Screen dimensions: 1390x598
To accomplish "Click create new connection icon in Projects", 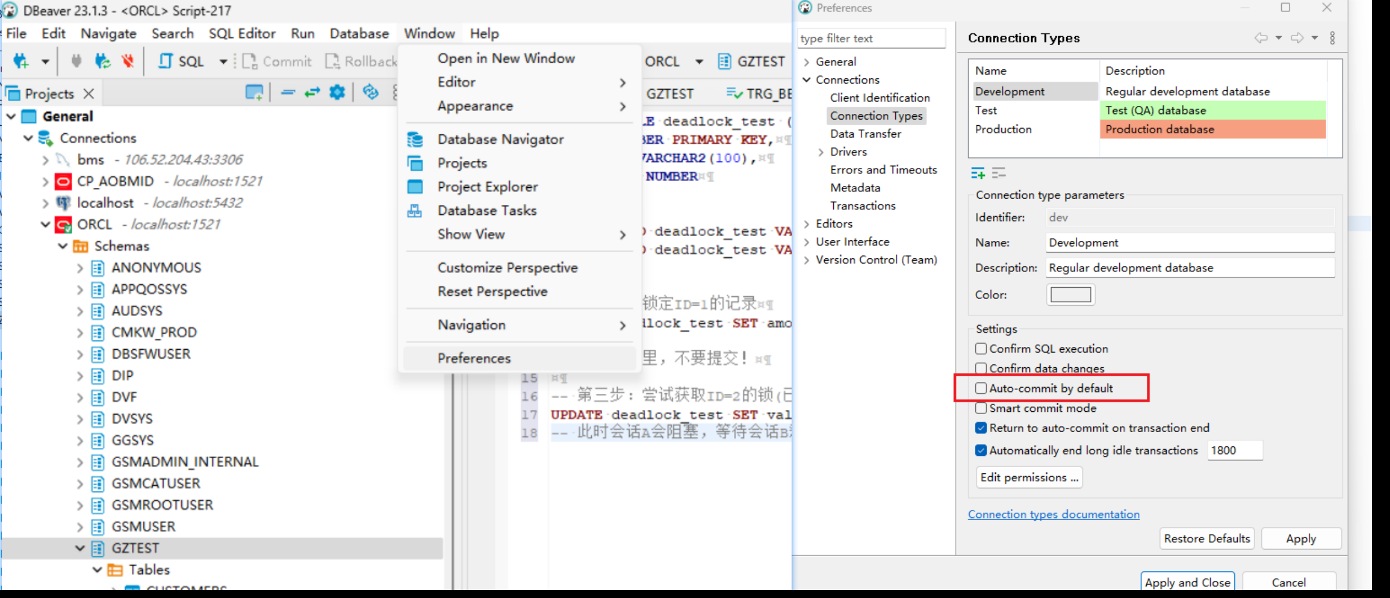I will tap(254, 93).
